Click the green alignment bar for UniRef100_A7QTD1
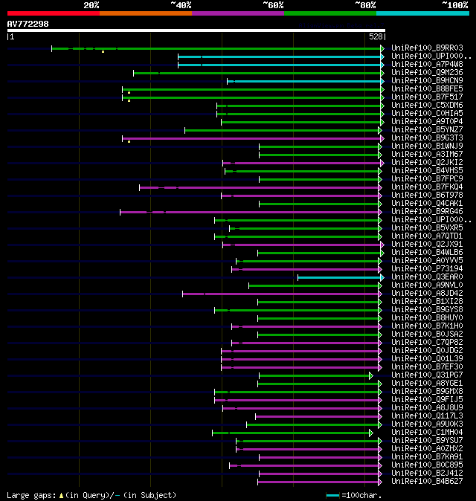 [297, 237]
